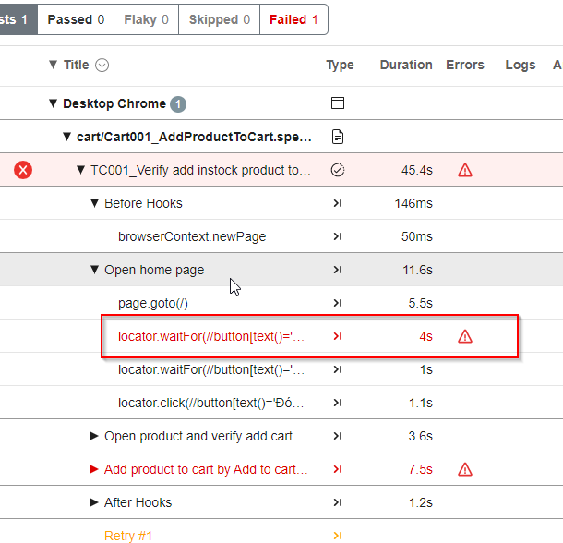
Task: Expand Open product and verify add cart step
Action: click(x=94, y=436)
